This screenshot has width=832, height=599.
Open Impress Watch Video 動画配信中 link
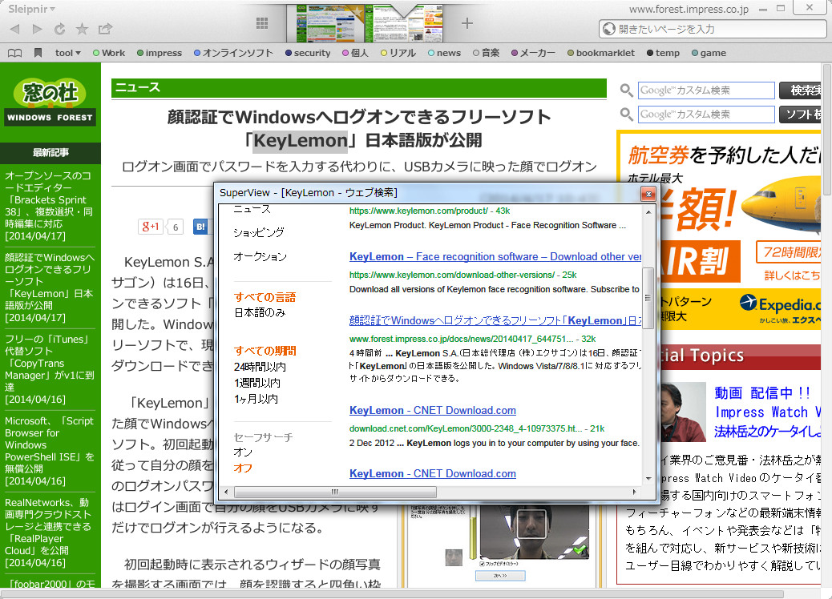(768, 412)
